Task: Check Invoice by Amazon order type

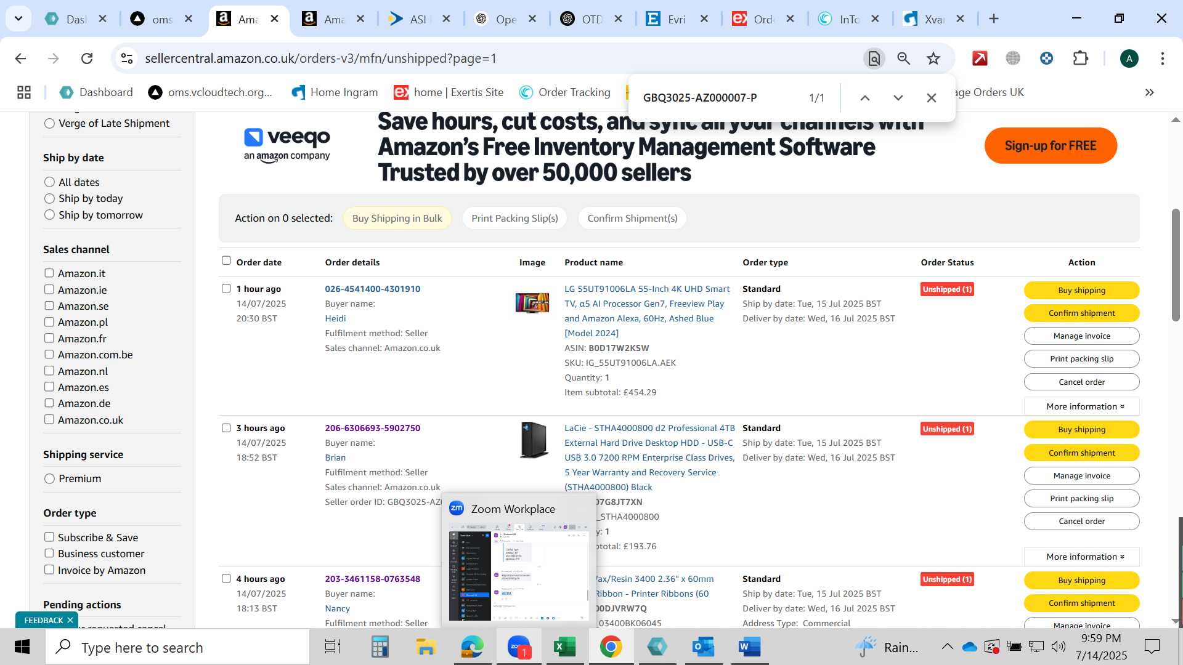Action: pos(49,570)
